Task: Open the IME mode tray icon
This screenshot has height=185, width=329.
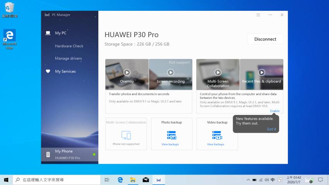Action: pyautogui.click(x=280, y=180)
